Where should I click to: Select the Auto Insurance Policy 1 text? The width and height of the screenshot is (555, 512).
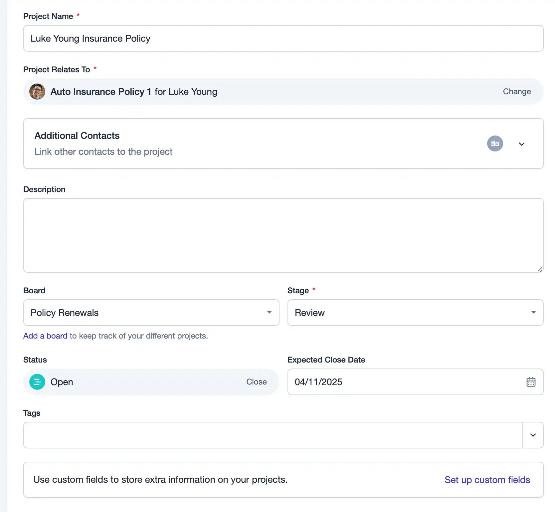(101, 92)
